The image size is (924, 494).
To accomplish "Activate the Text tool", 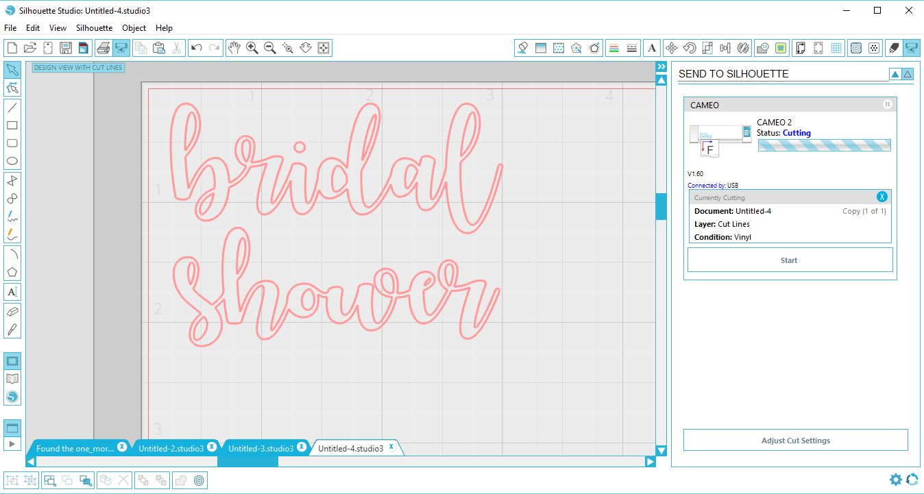I will click(x=12, y=292).
